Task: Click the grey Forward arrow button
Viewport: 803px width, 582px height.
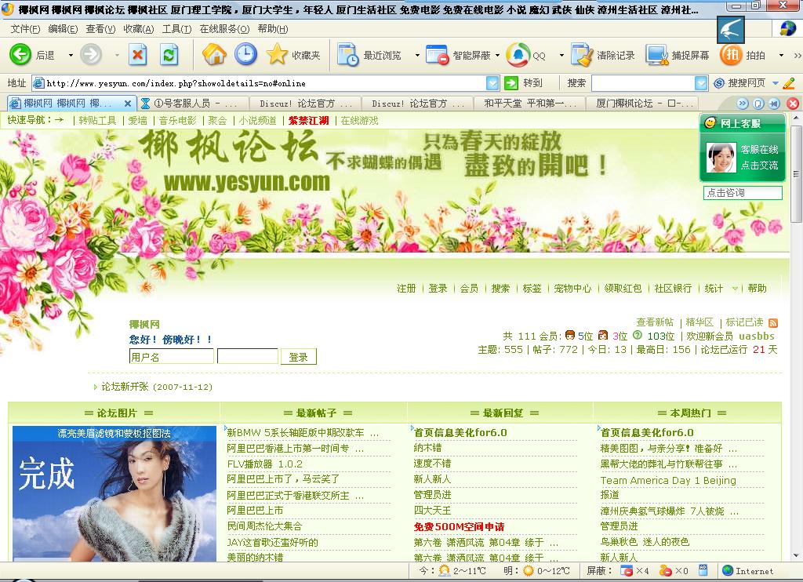Action: (x=91, y=54)
